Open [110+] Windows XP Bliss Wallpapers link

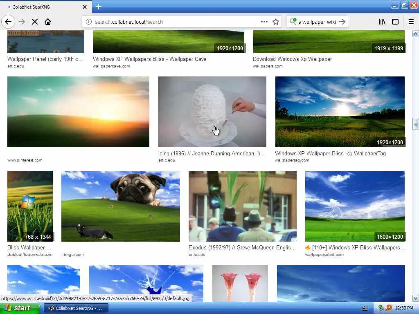356,247
